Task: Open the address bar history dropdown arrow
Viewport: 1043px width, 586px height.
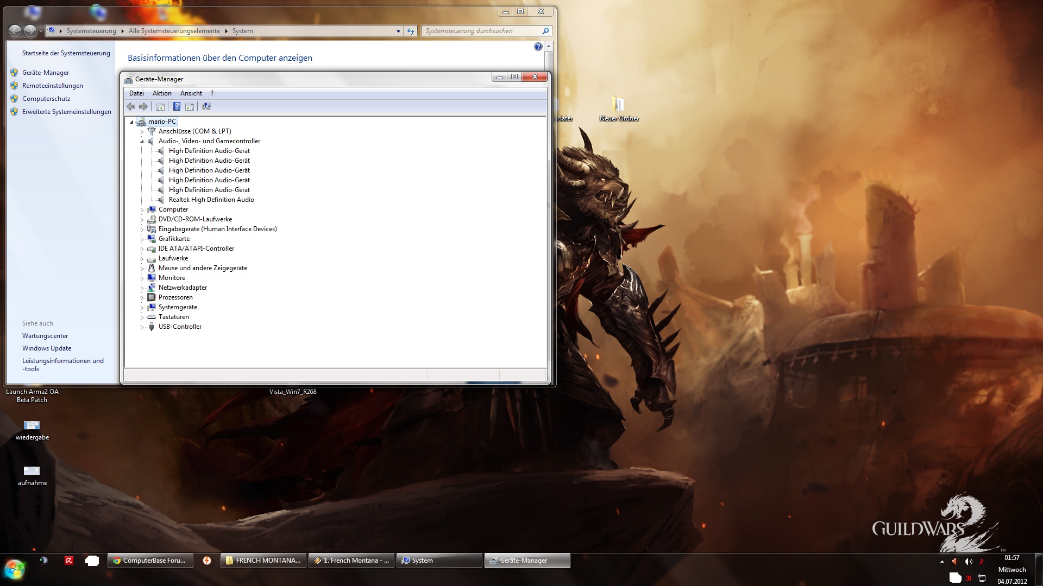Action: tap(398, 31)
